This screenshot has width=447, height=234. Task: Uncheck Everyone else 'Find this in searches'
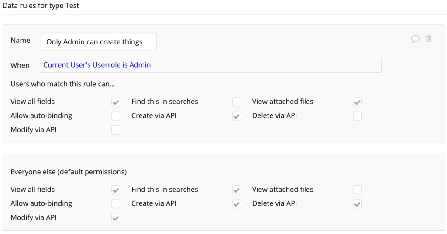(x=237, y=190)
